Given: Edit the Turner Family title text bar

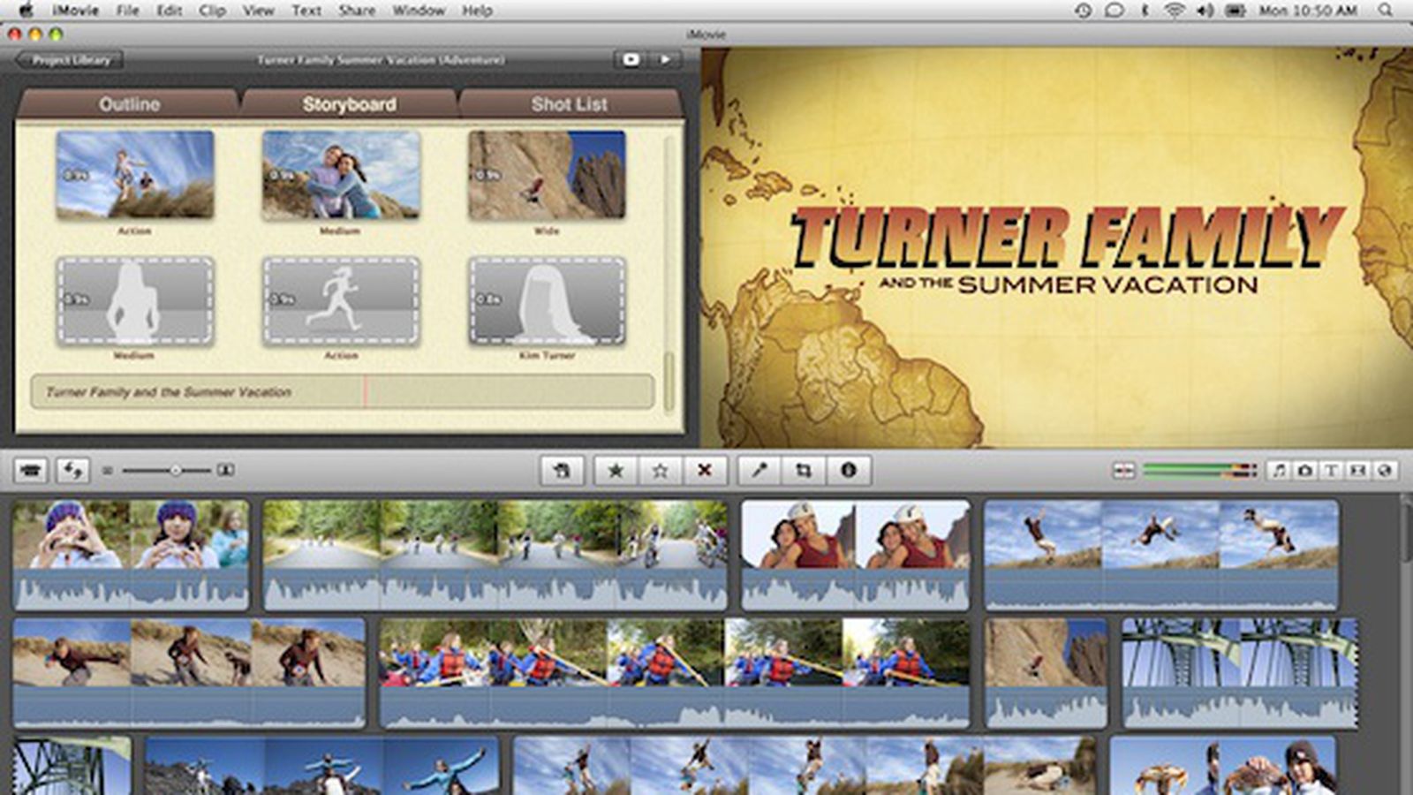Looking at the screenshot, I should coord(343,391).
